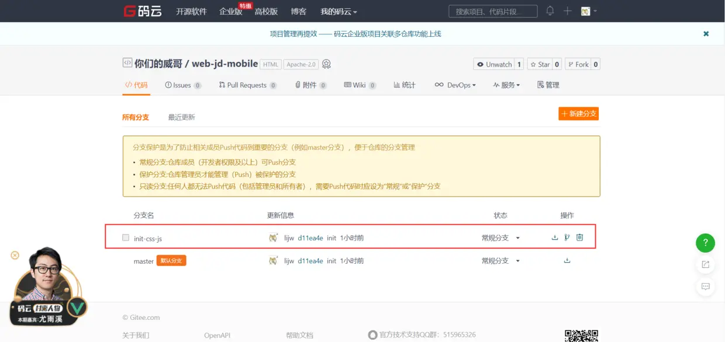725x342 pixels.
Task: Click the green help question mark button
Action: (x=705, y=243)
